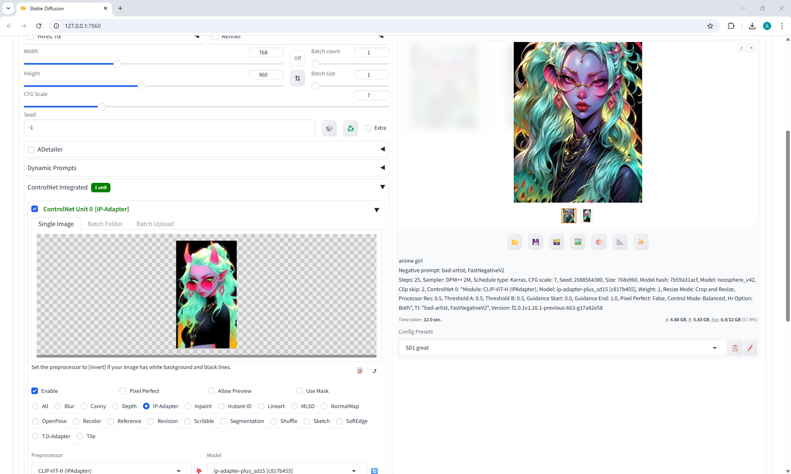Click the dice random seed icon
791x474 pixels.
[329, 128]
